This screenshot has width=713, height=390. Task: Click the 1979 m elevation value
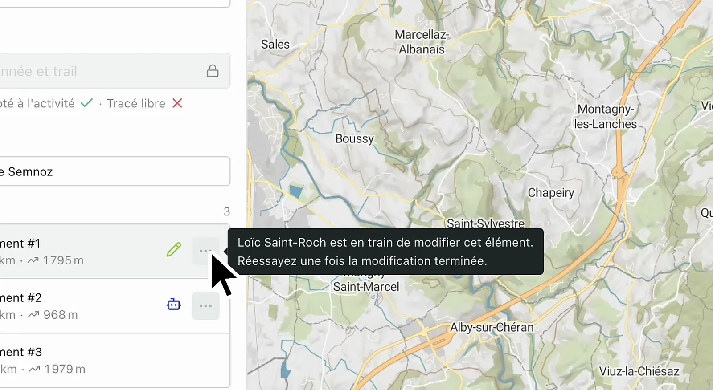pos(65,369)
